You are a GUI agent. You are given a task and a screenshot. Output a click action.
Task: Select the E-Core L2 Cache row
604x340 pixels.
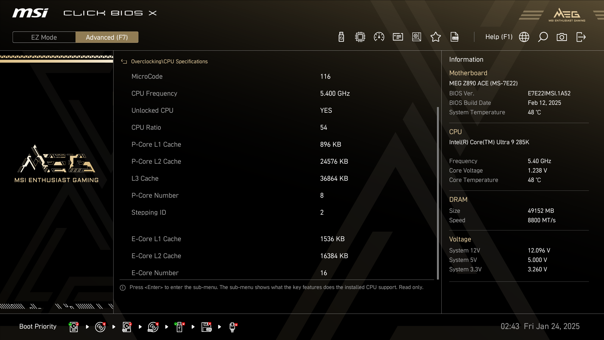click(x=277, y=256)
